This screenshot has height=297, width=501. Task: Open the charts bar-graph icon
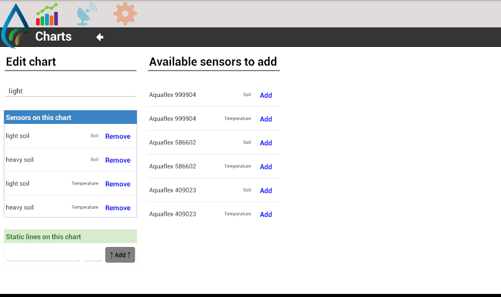47,14
